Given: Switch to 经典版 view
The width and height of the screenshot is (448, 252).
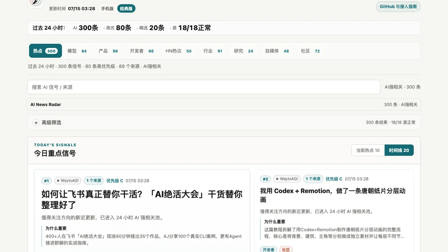Looking at the screenshot, I should 126,8.
